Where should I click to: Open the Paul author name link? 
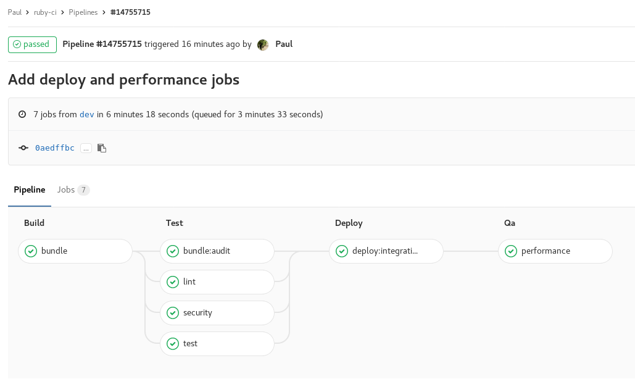284,44
